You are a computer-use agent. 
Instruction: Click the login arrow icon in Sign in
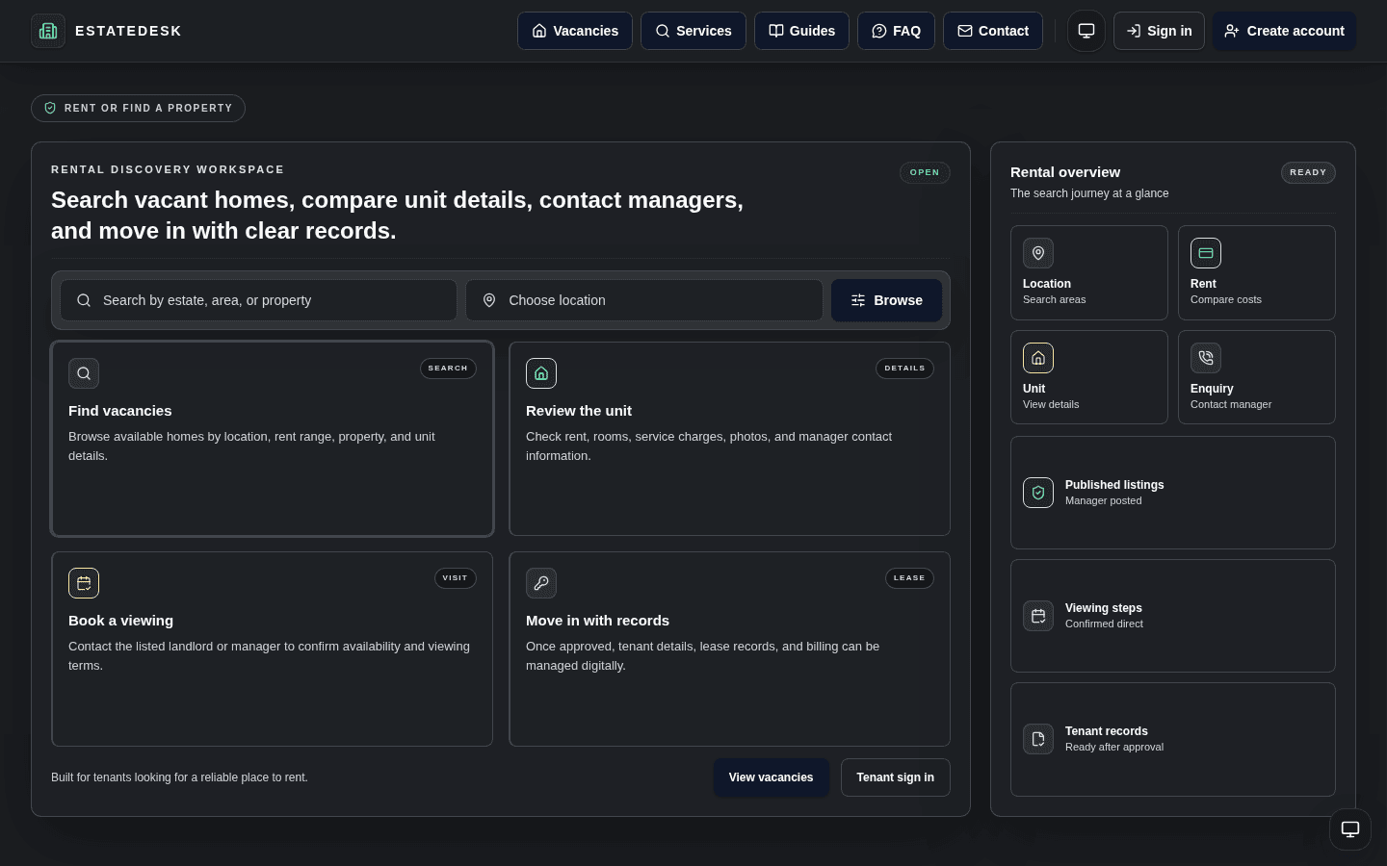pyautogui.click(x=1134, y=31)
